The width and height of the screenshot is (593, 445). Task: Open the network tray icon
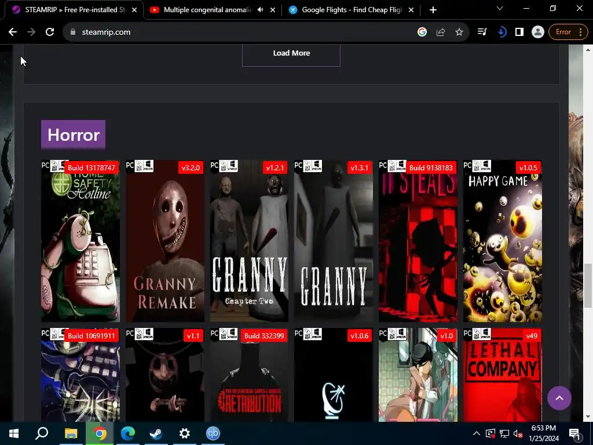504,433
